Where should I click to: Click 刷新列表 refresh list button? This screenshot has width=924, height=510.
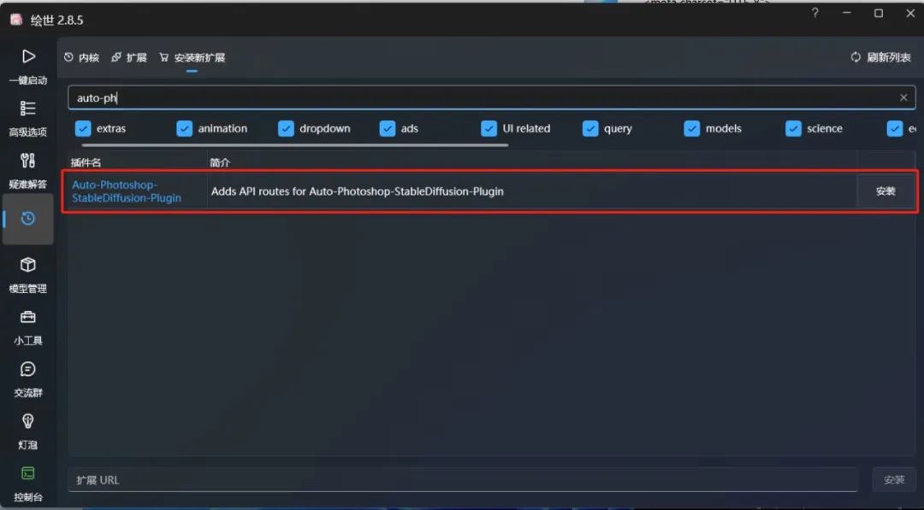pos(881,57)
